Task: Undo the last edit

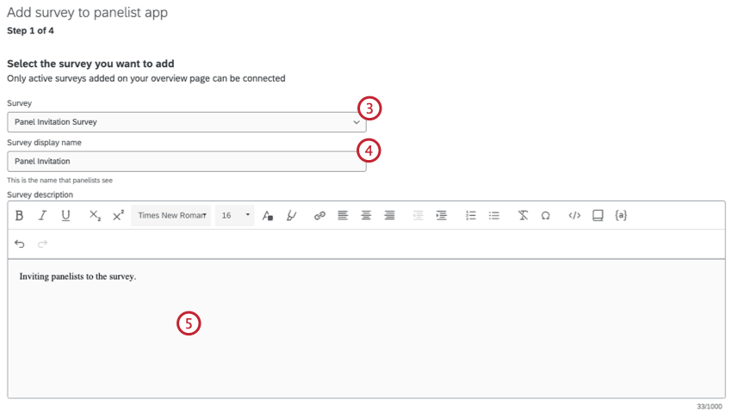Action: [19, 243]
